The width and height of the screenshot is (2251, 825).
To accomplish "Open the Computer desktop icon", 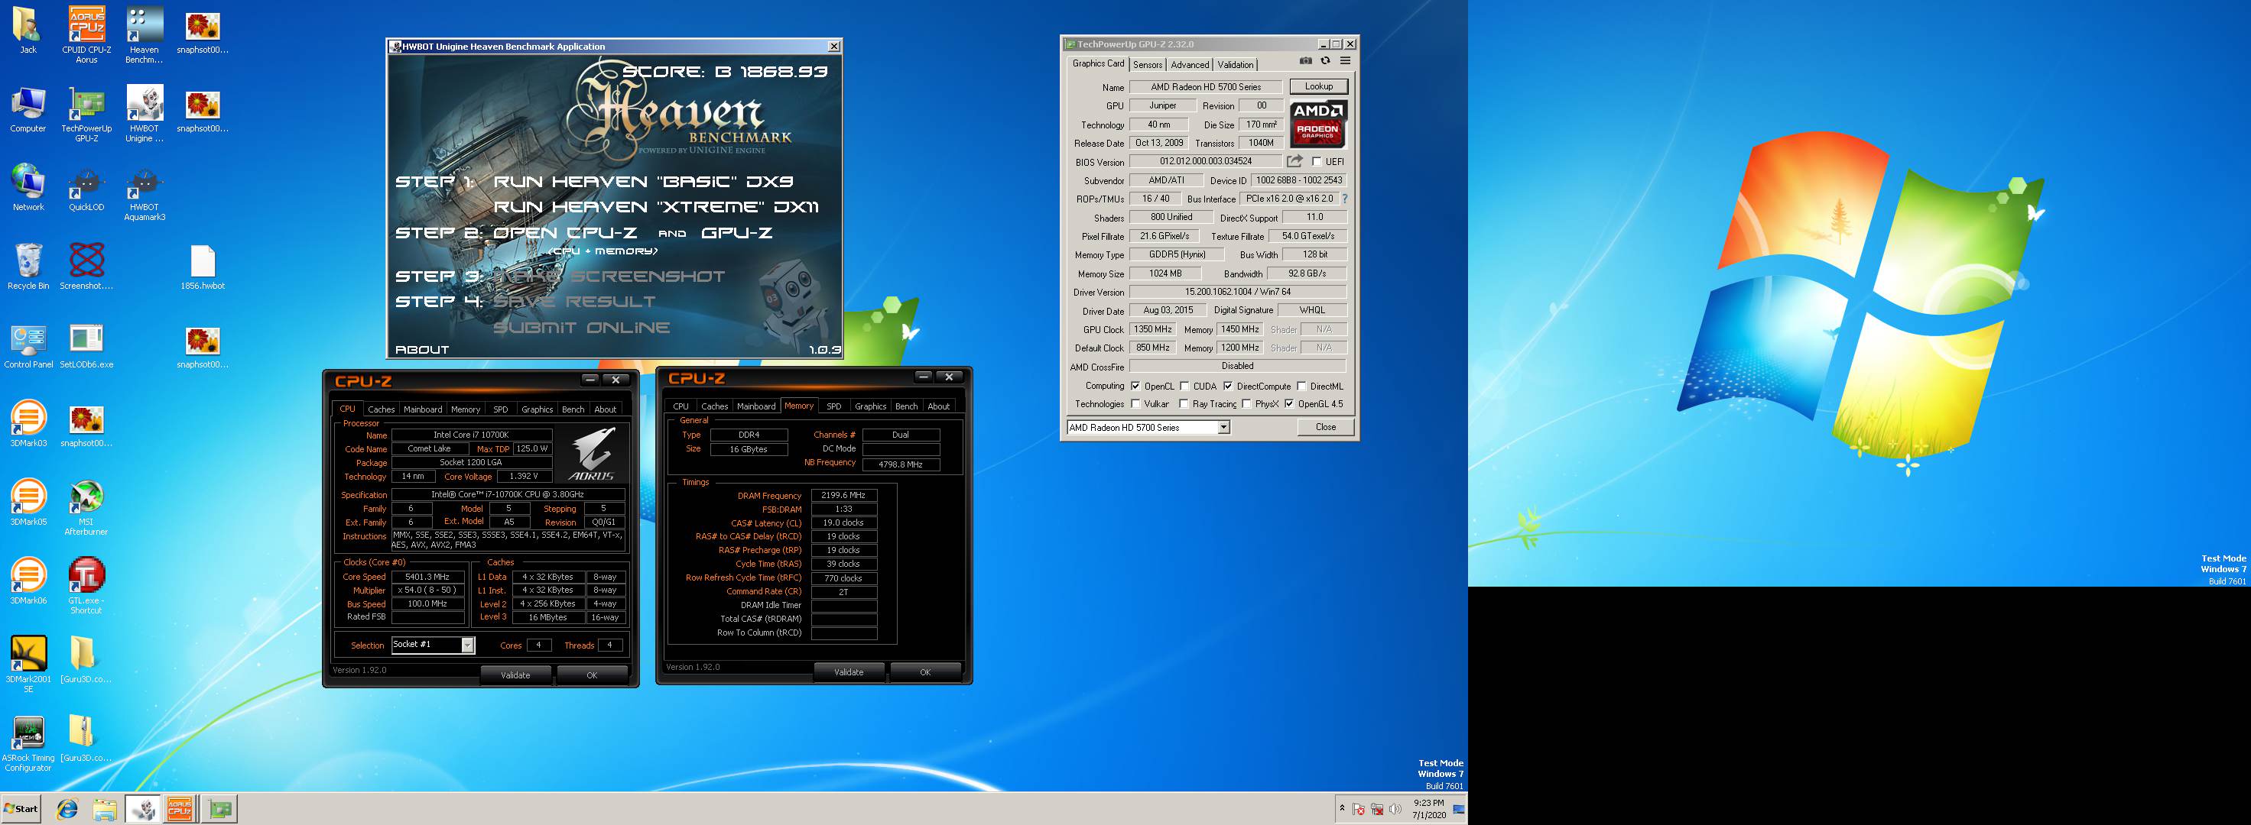I will (x=28, y=110).
